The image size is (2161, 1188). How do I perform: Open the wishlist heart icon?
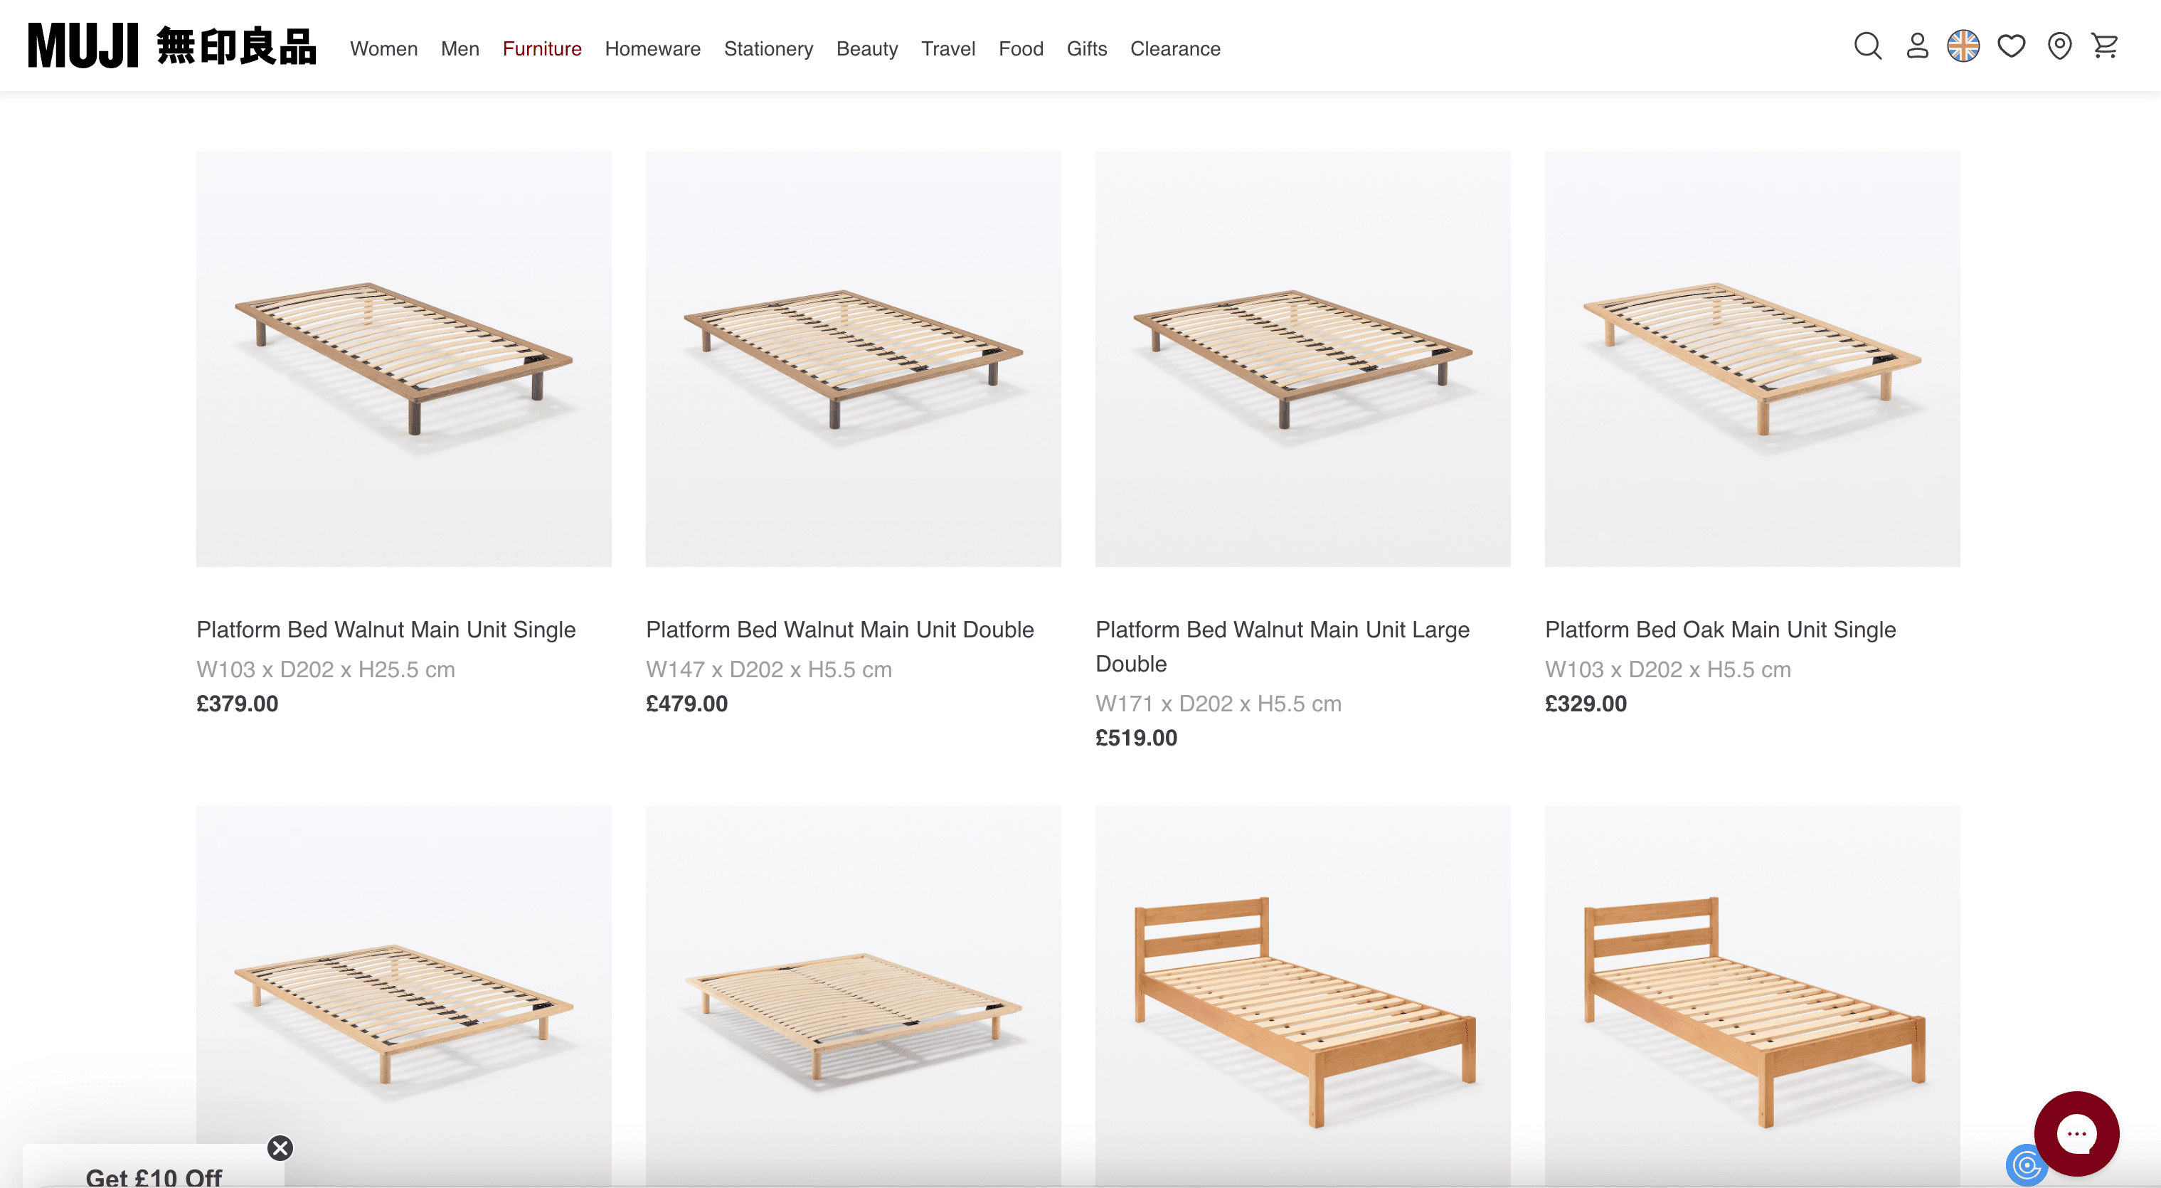click(2011, 46)
